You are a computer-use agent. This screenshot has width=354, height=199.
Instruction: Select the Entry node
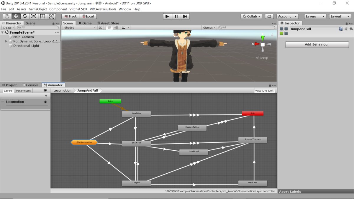[x=110, y=101]
